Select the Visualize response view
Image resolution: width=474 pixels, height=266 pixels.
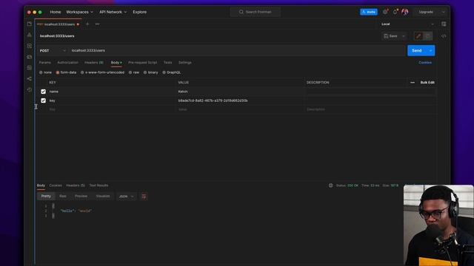(x=103, y=197)
